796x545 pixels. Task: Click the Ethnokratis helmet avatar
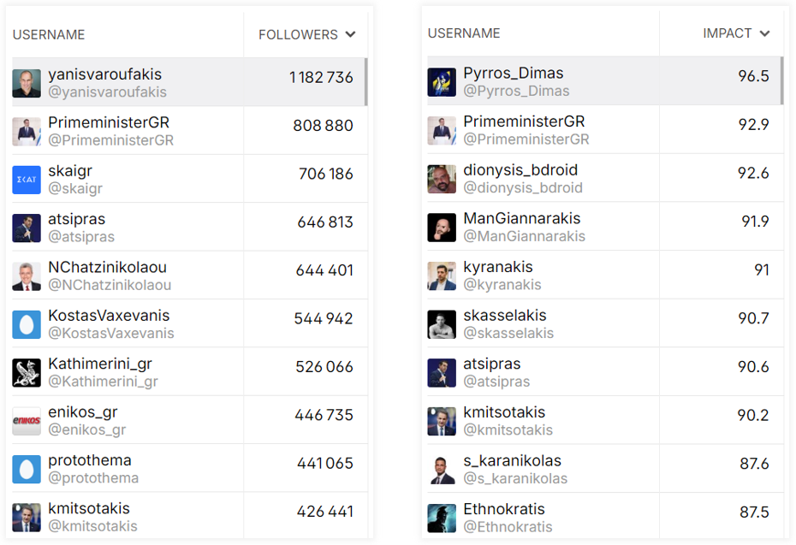442,518
